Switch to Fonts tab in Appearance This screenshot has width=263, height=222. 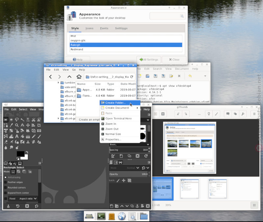(104, 28)
